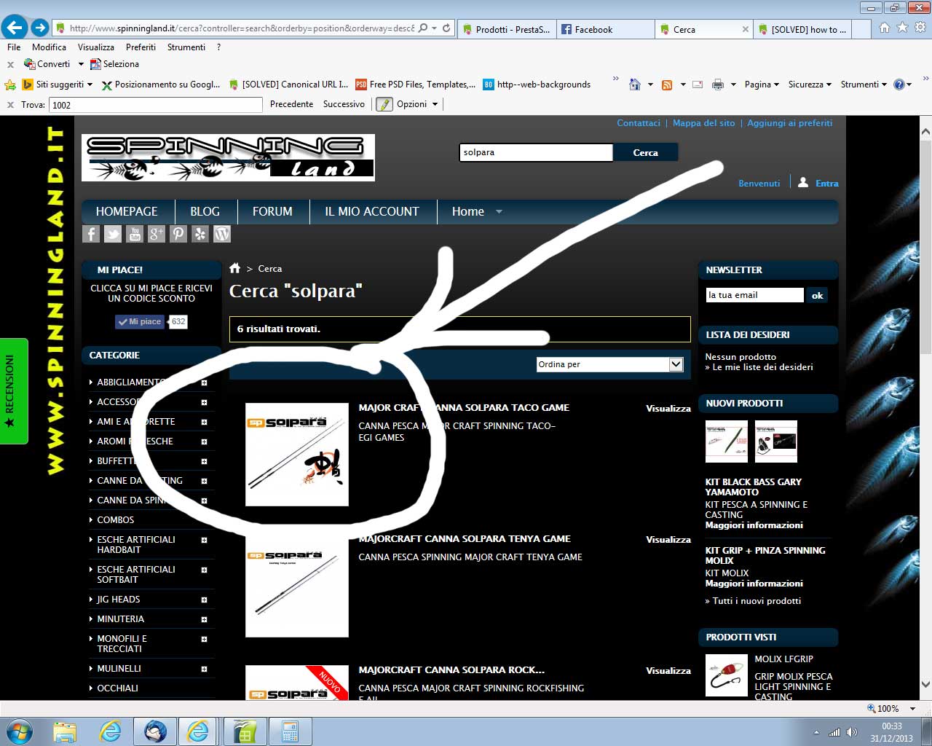Click the Entra login link
Image resolution: width=932 pixels, height=746 pixels.
(x=826, y=184)
